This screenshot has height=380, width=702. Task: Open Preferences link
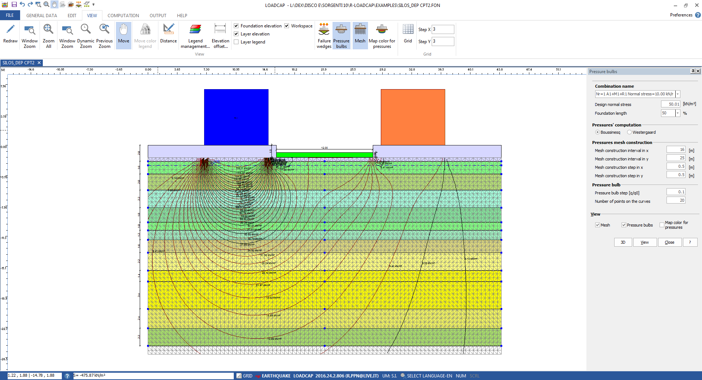(x=681, y=15)
